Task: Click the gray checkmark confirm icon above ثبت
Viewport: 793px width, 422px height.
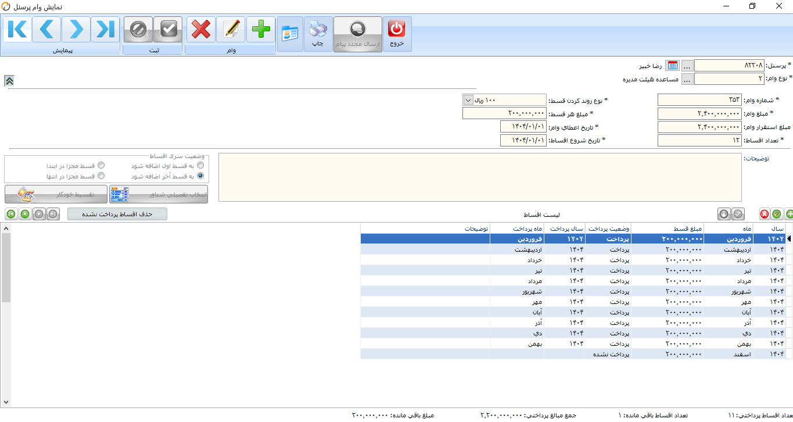Action: 168,30
